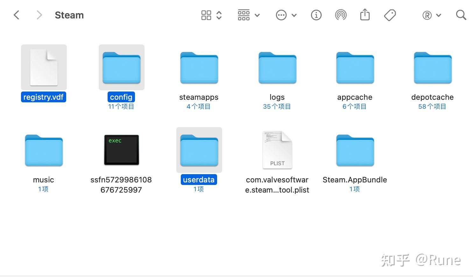
Task: Select the logs folder icon
Action: tap(277, 68)
